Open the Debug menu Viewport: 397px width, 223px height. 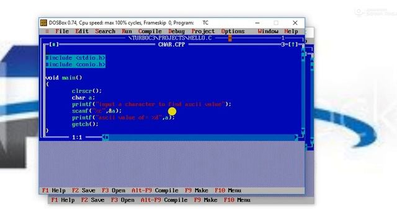(176, 32)
